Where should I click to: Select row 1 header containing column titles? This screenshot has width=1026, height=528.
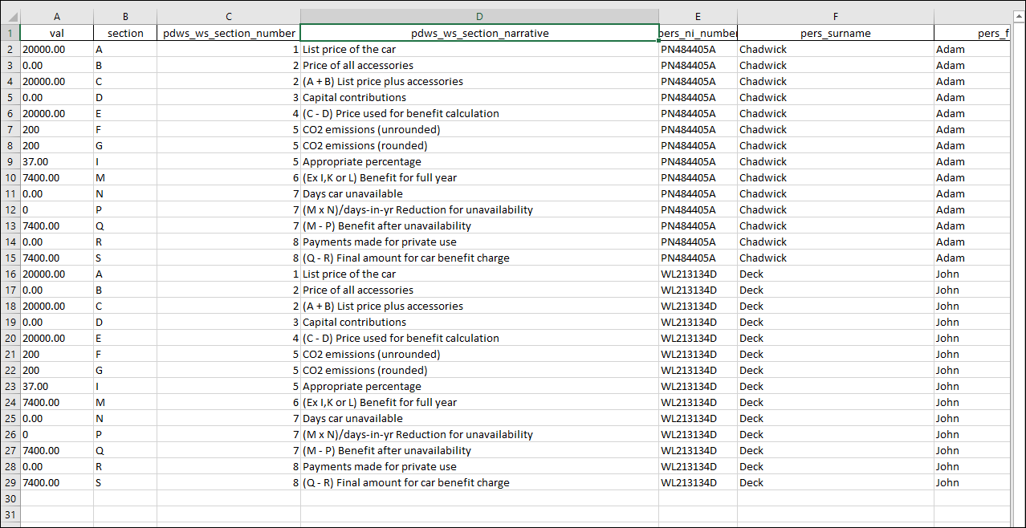tap(10, 33)
